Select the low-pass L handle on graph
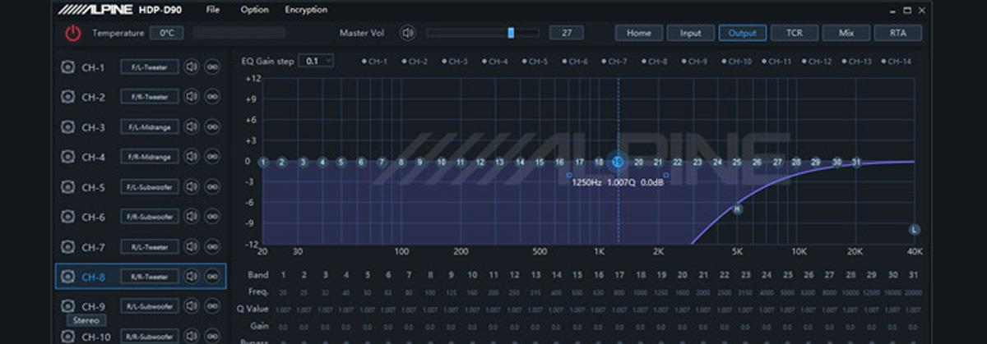The height and width of the screenshot is (344, 987). (x=915, y=229)
